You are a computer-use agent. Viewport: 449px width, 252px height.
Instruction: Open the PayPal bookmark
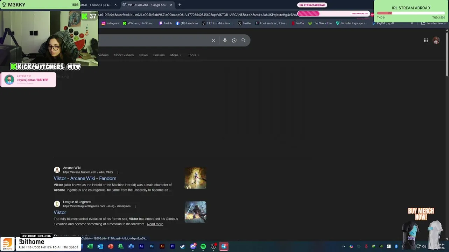click(x=383, y=23)
